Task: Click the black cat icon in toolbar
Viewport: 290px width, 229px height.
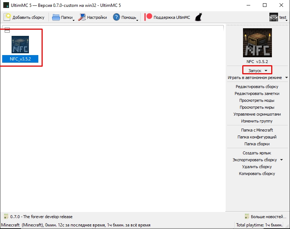Action: coord(199,17)
